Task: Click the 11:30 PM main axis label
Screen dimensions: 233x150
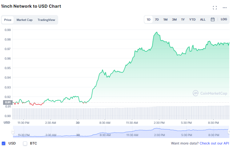Action: 23,123
